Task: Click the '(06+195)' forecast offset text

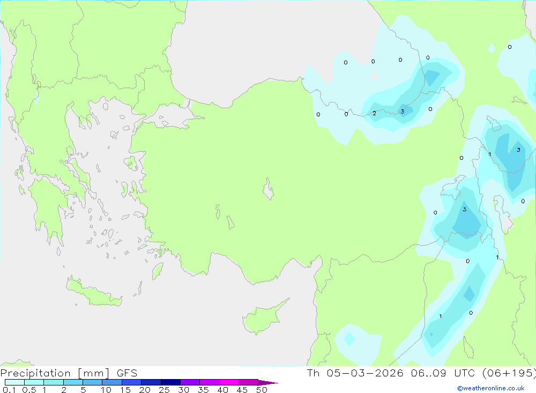Action: click(508, 373)
